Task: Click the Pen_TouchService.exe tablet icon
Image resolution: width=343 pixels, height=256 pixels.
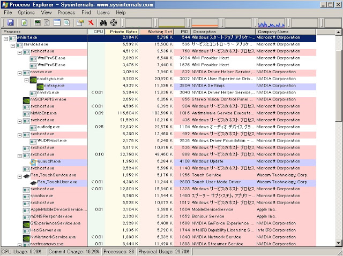Action: coord(26,176)
